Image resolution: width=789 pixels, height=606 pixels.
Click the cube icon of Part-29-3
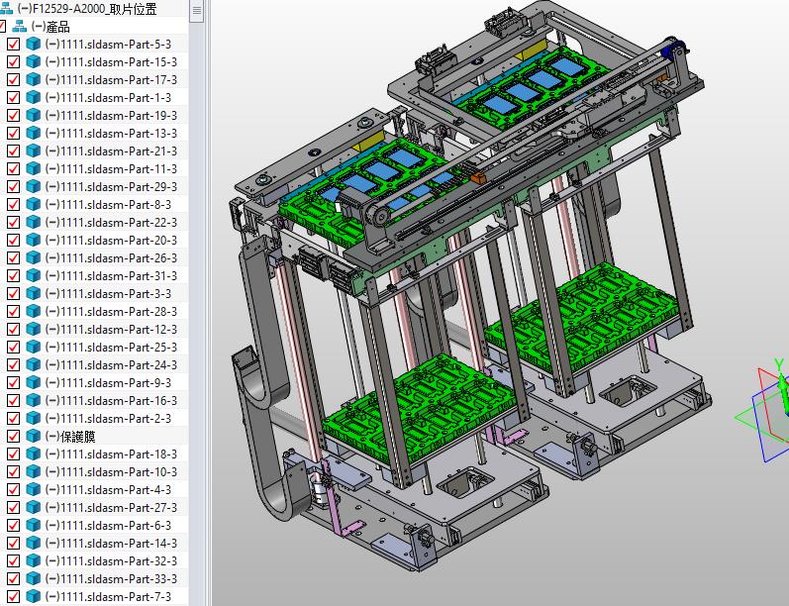coord(34,187)
